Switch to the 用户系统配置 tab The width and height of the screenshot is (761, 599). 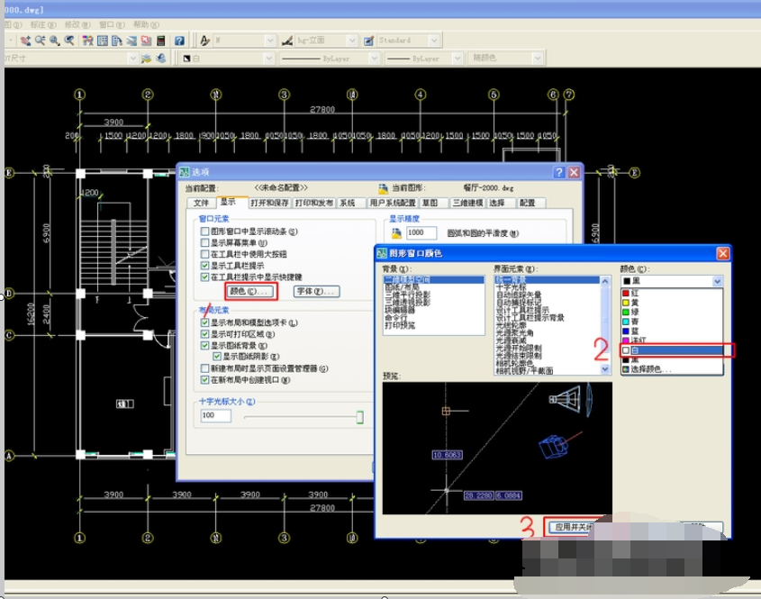tap(393, 203)
